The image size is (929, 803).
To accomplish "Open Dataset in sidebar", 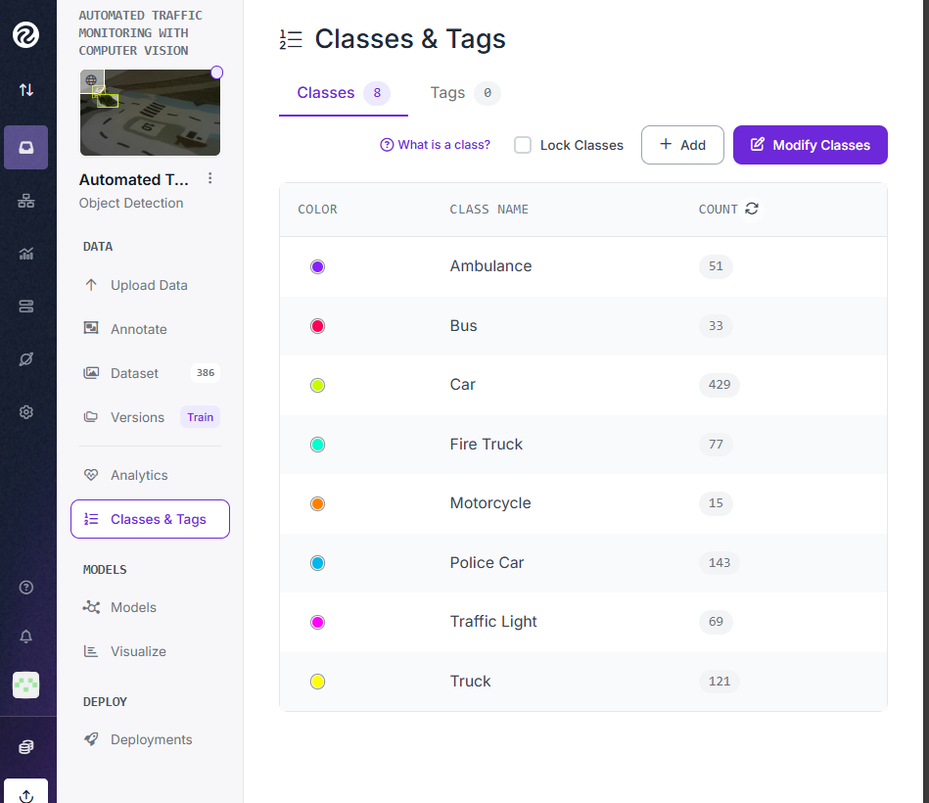I will 150,373.
